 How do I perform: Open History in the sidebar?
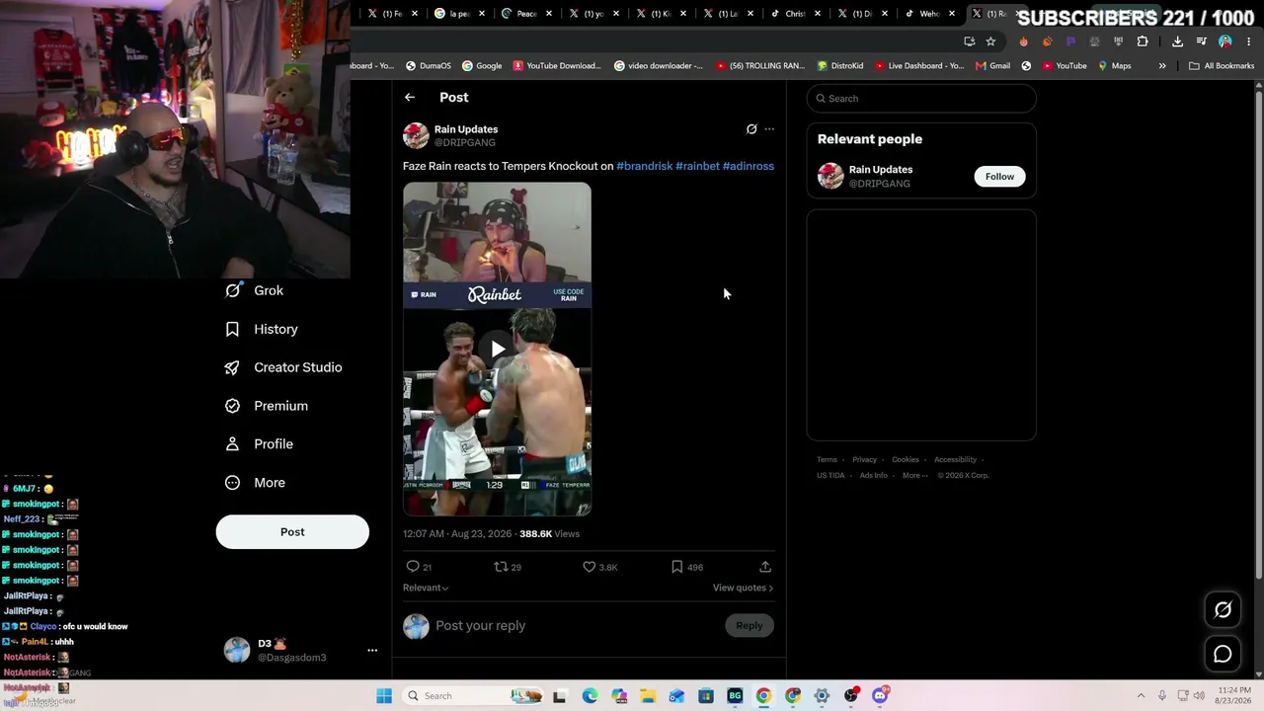pos(262,329)
